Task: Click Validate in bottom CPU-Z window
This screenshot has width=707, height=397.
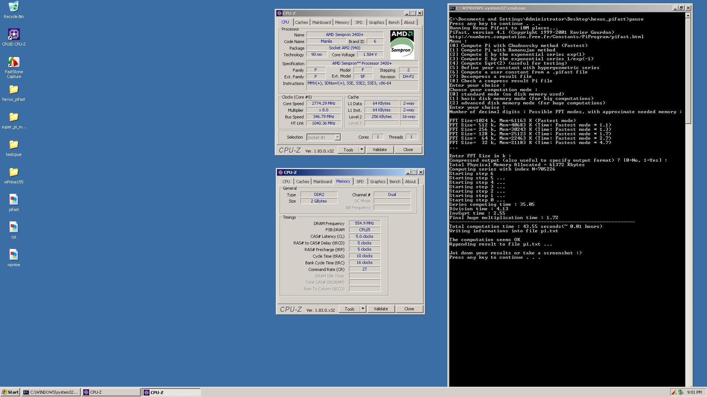Action: click(x=381, y=309)
